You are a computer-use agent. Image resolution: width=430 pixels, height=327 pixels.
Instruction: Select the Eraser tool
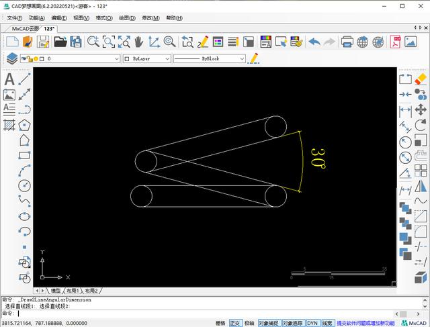[421, 79]
